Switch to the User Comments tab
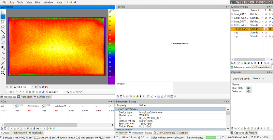This screenshot has height=140, width=273. click(164, 133)
